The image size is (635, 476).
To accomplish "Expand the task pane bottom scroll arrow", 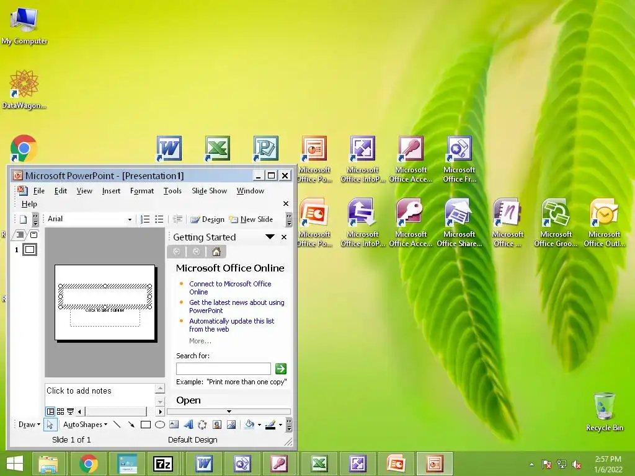I will tap(229, 412).
